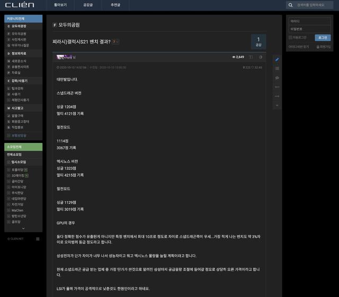Open 알뜰구매 board in sidebar

pos(17,116)
